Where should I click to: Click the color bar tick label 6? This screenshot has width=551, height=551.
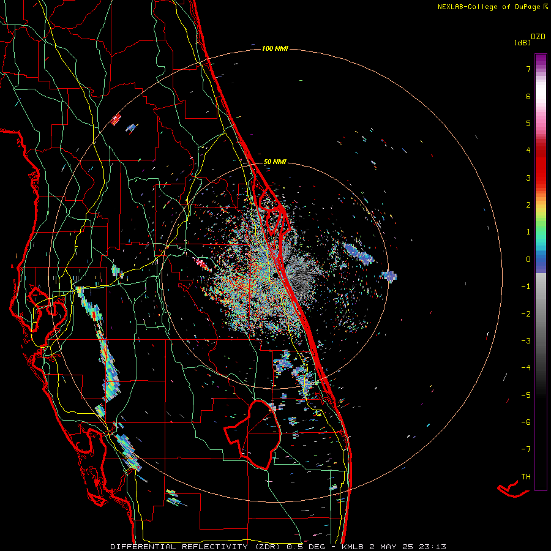coord(528,96)
